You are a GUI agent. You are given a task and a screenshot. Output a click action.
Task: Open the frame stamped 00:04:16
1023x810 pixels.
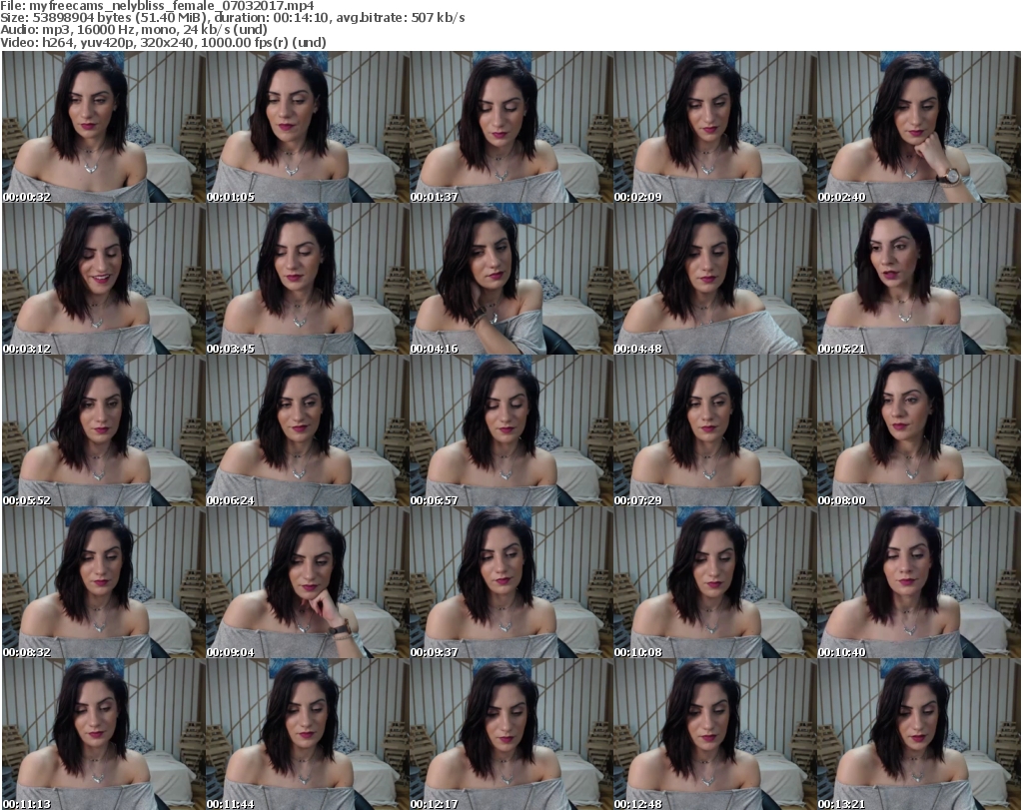(x=511, y=279)
